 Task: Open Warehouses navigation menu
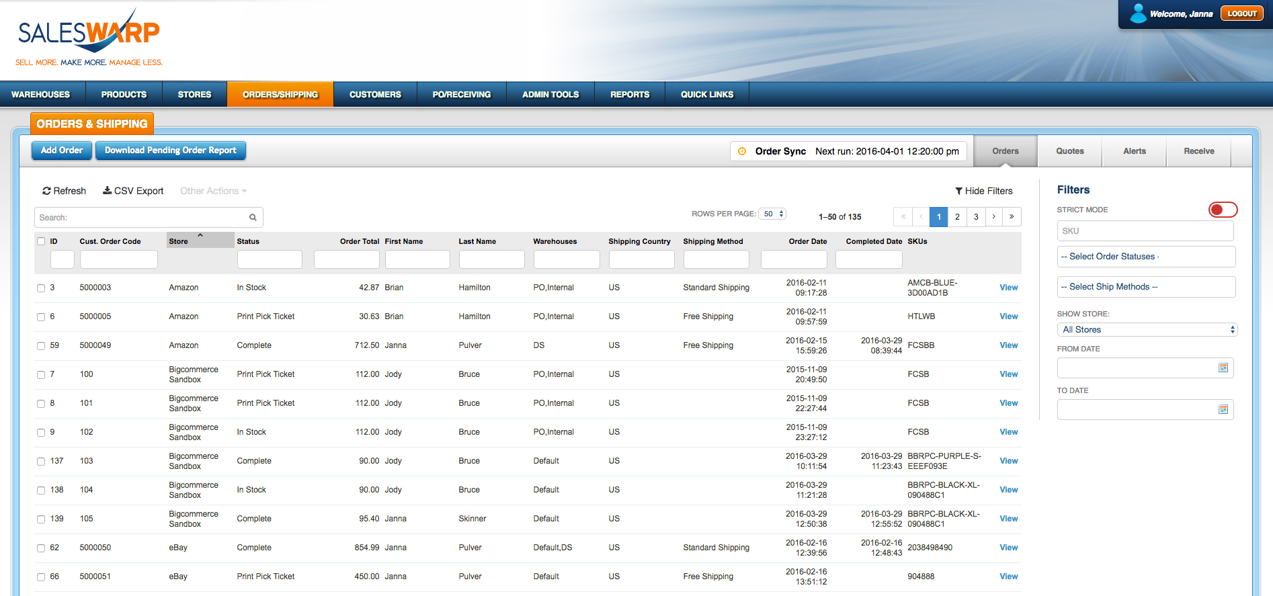point(42,95)
